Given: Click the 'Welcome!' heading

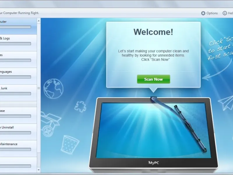Looking at the screenshot, I should [x=153, y=32].
